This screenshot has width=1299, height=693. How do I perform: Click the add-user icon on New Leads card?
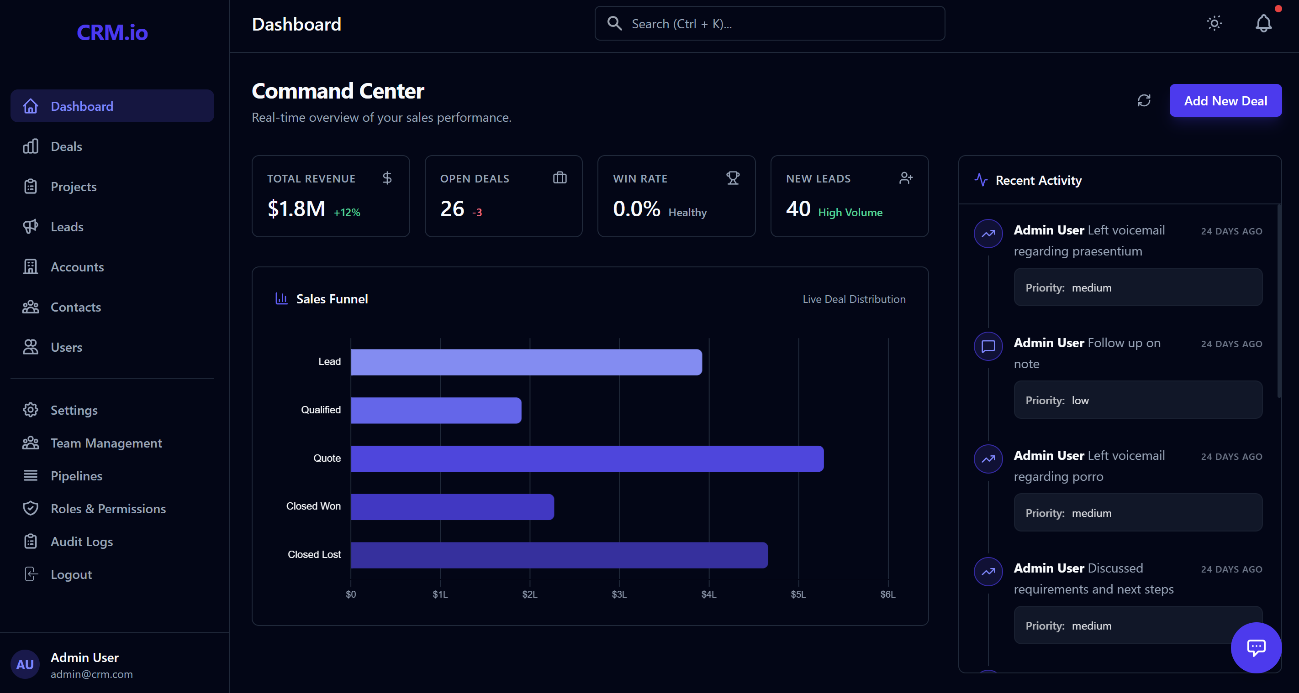click(906, 178)
